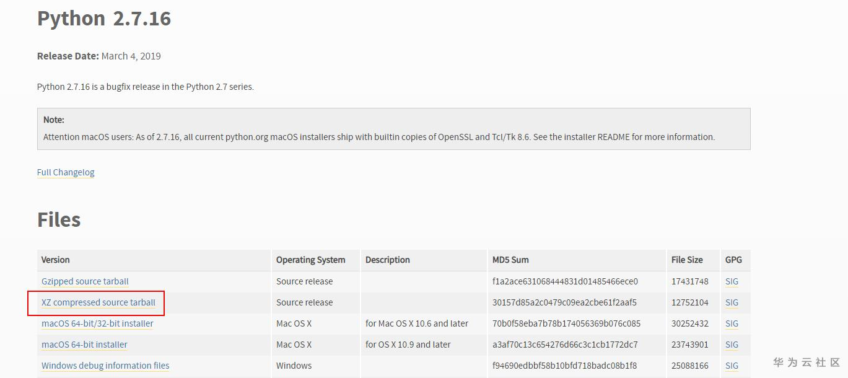Click the XZ tarball MD5 checksum text
Screen dimensions: 848x378
click(564, 302)
